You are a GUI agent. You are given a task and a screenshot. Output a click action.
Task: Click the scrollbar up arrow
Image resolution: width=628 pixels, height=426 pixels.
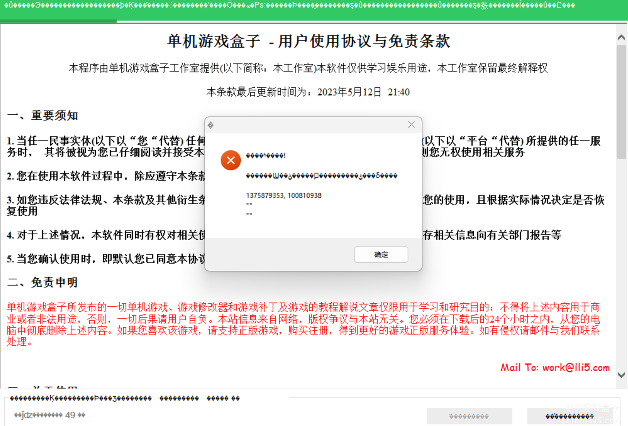click(621, 38)
